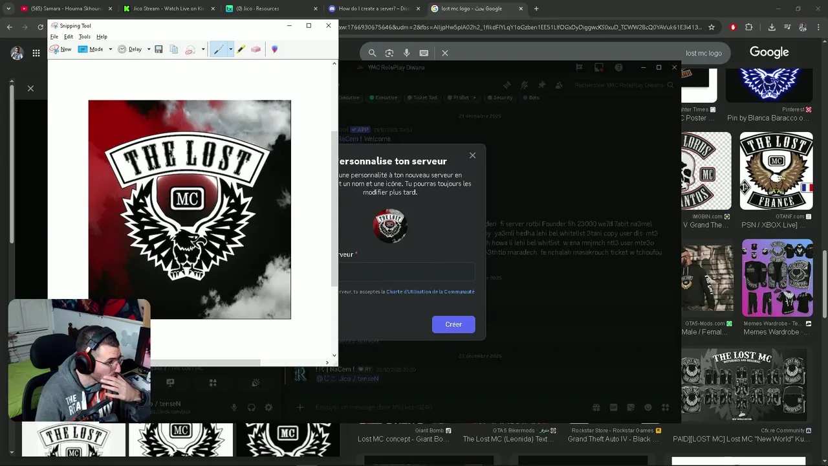Close the Samara YouTube tab
The image size is (828, 466).
[x=110, y=8]
